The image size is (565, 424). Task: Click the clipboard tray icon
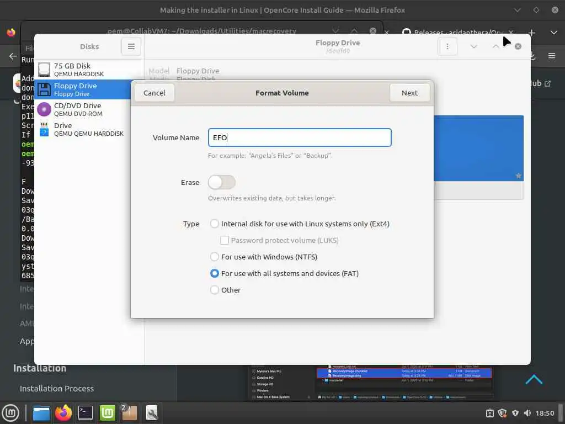click(x=490, y=413)
